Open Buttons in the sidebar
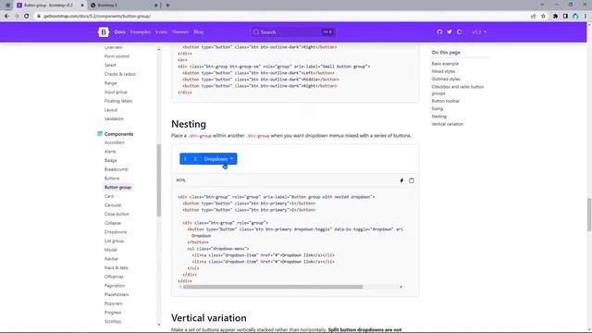This screenshot has width=592, height=333. tap(112, 179)
